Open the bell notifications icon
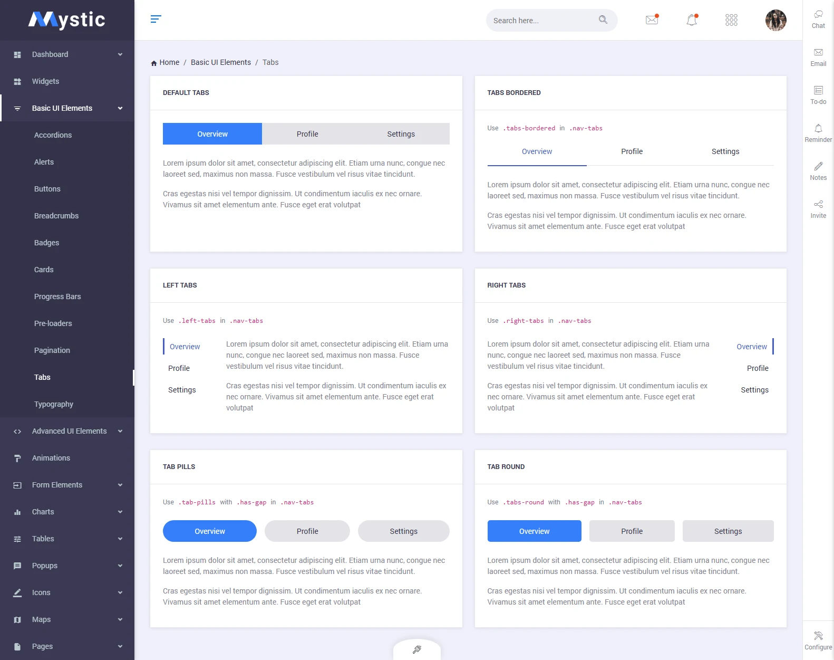This screenshot has height=660, width=834. click(x=692, y=20)
